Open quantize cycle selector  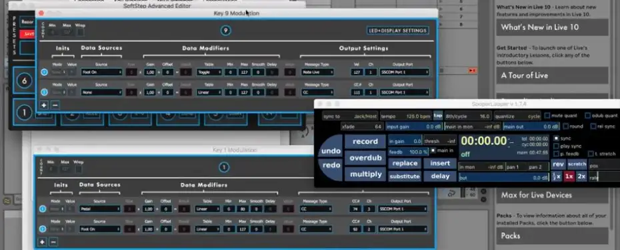point(517,116)
